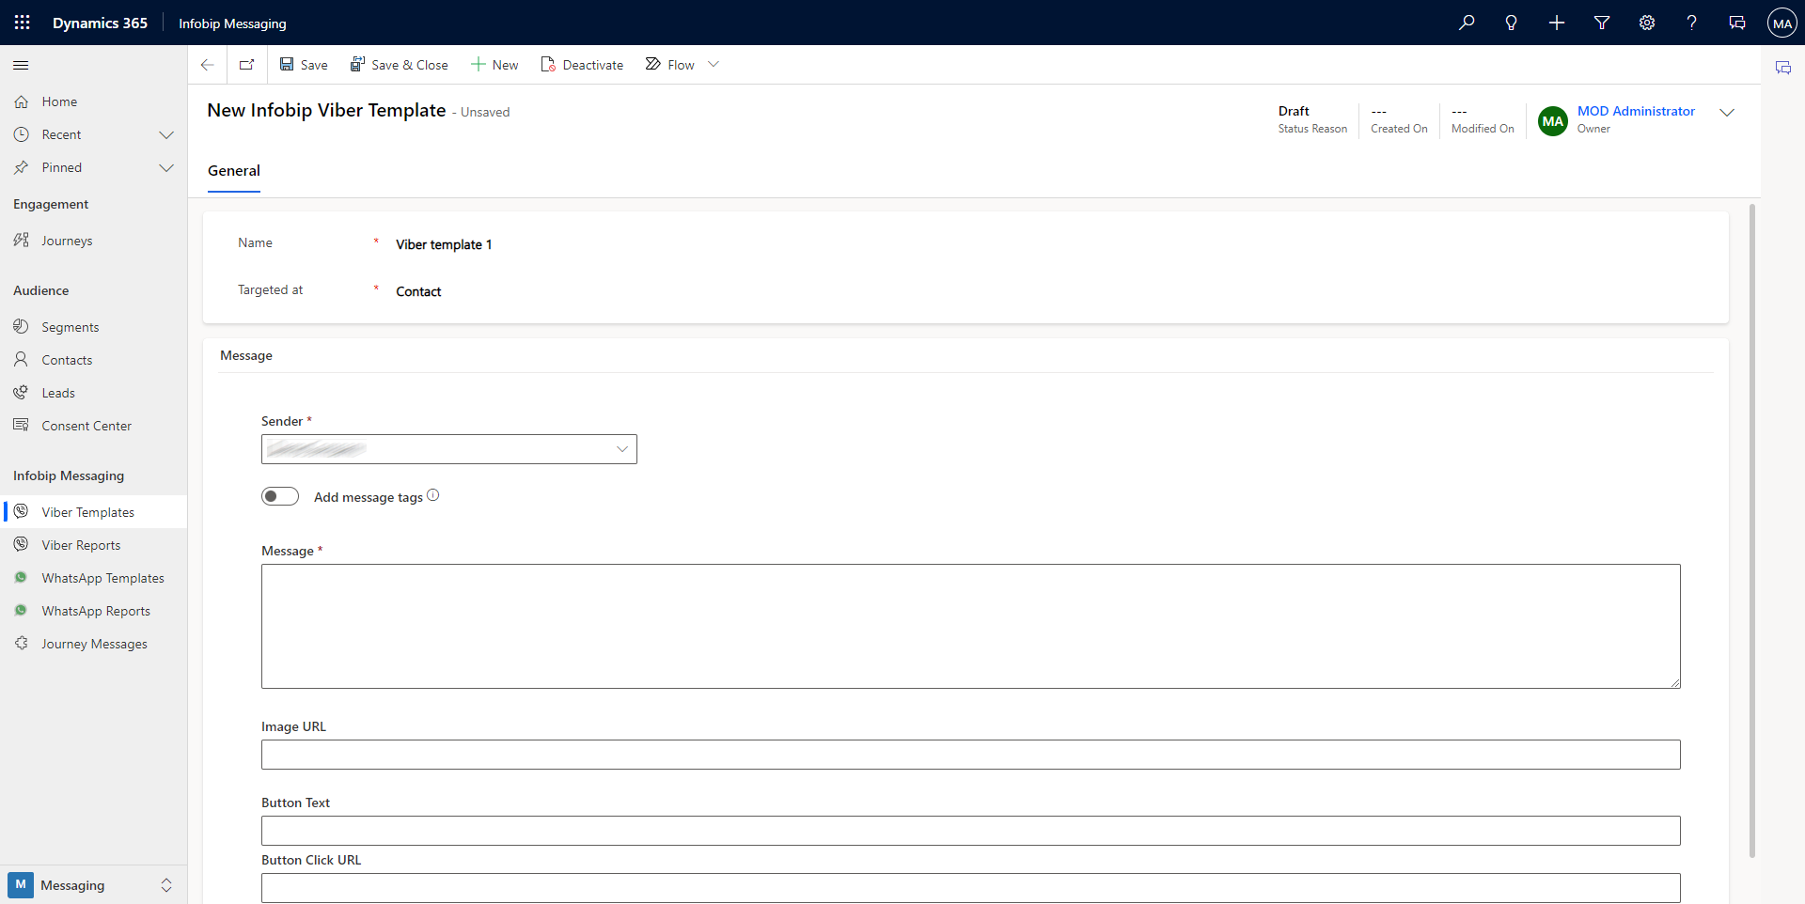1805x904 pixels.
Task: Open the advanced find funnel icon
Action: tap(1602, 23)
